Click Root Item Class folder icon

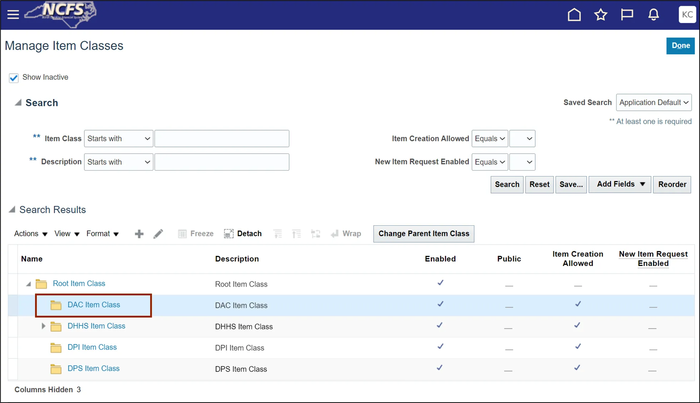click(x=41, y=284)
